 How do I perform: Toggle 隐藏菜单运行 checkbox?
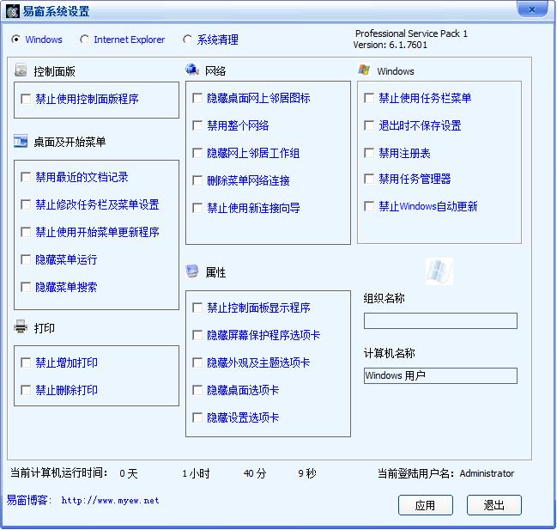coord(26,259)
